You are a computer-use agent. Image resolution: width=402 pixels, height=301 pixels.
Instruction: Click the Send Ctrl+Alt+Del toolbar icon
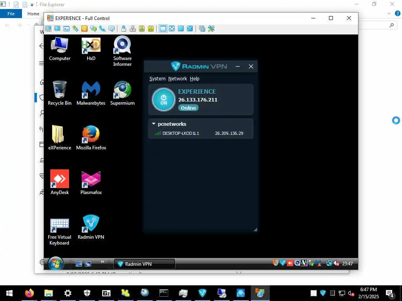[124, 29]
